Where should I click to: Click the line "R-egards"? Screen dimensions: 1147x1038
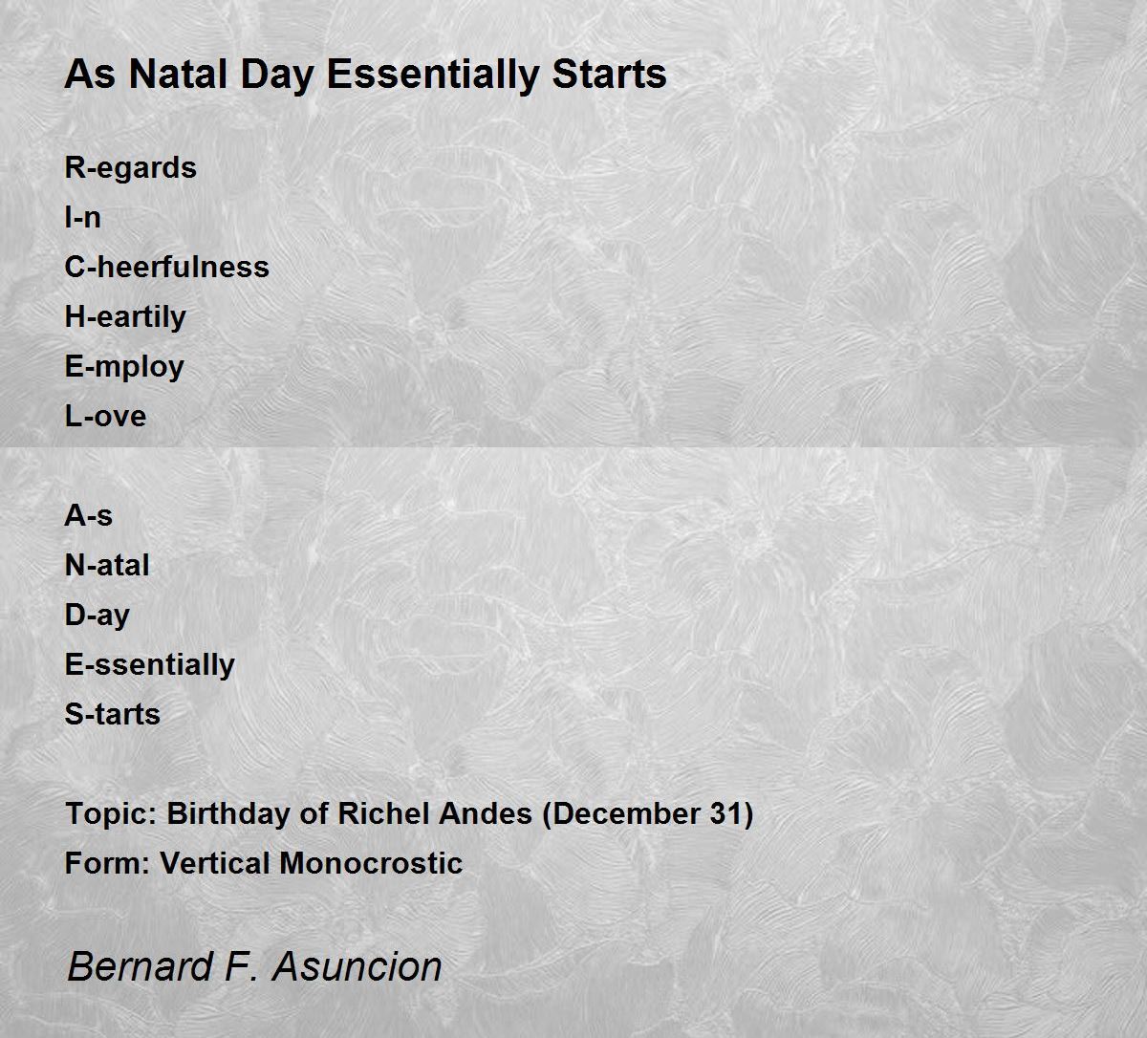[x=130, y=168]
